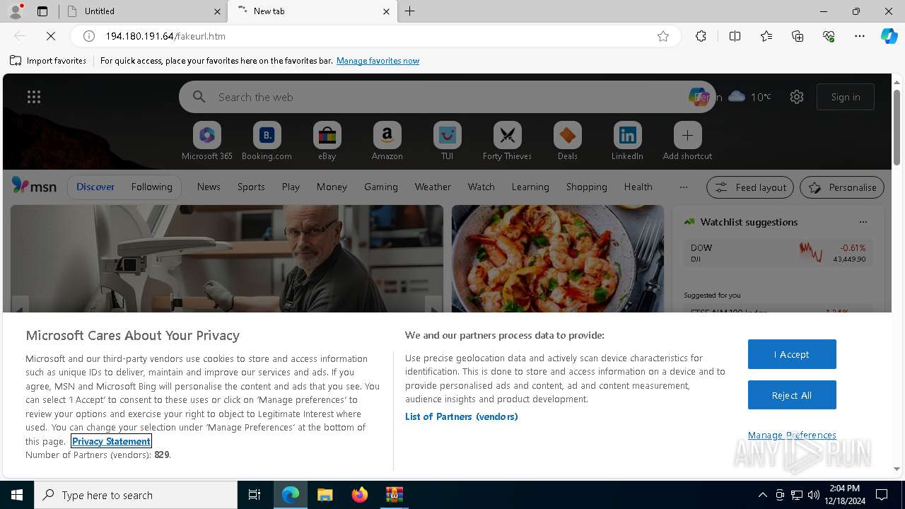View site information icon in address bar

tap(89, 36)
